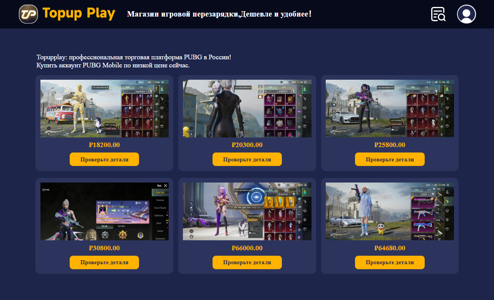
Task: Click the ₽64680.00 price text
Action: coord(390,248)
